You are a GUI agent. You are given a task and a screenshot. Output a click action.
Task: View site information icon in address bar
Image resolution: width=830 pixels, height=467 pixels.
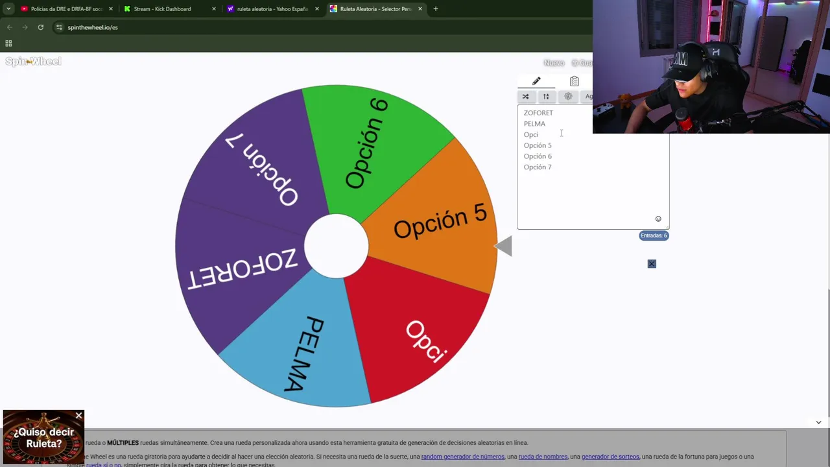(x=59, y=27)
